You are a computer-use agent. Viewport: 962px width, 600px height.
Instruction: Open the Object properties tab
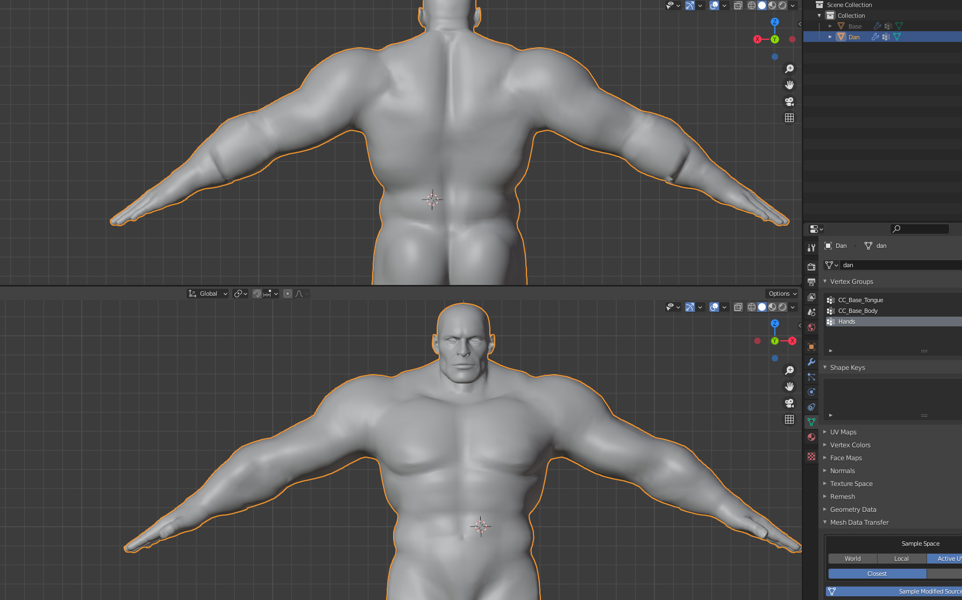(811, 347)
